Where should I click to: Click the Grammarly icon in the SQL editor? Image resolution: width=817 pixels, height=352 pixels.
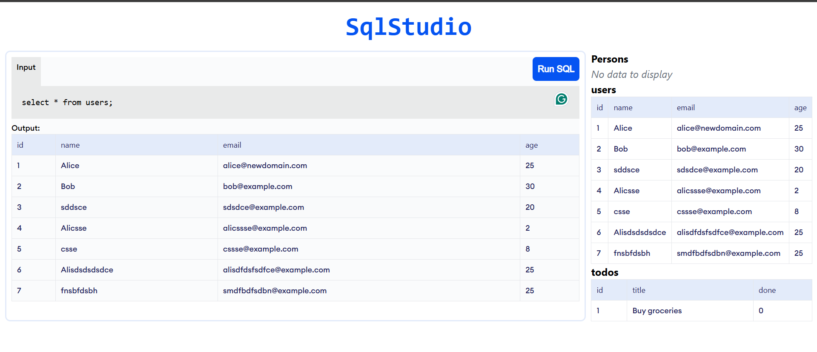pos(561,99)
